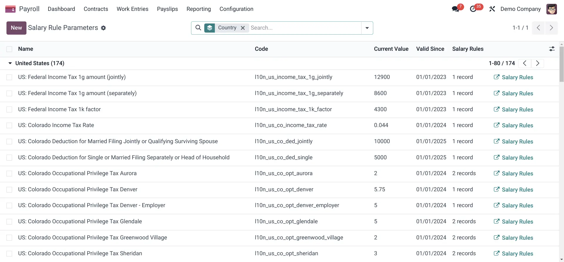The width and height of the screenshot is (564, 262).
Task: Select the Colorado Income Tax Rate row checkbox
Action: [9, 125]
